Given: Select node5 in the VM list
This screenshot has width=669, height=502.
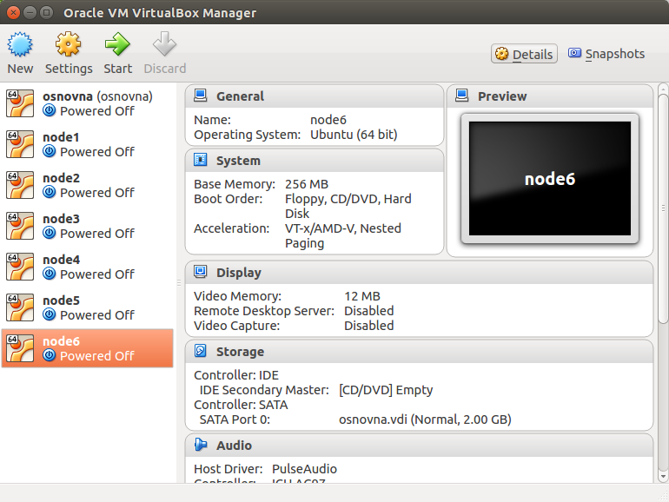Looking at the screenshot, I should (87, 307).
